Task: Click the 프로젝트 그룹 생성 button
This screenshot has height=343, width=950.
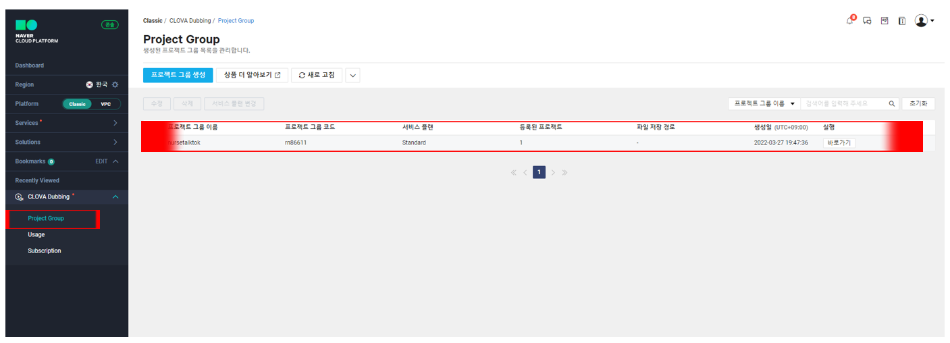Action: (x=178, y=75)
